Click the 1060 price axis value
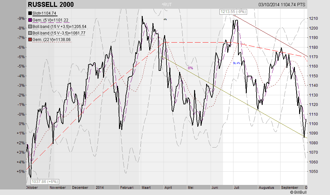 [x=313, y=162]
